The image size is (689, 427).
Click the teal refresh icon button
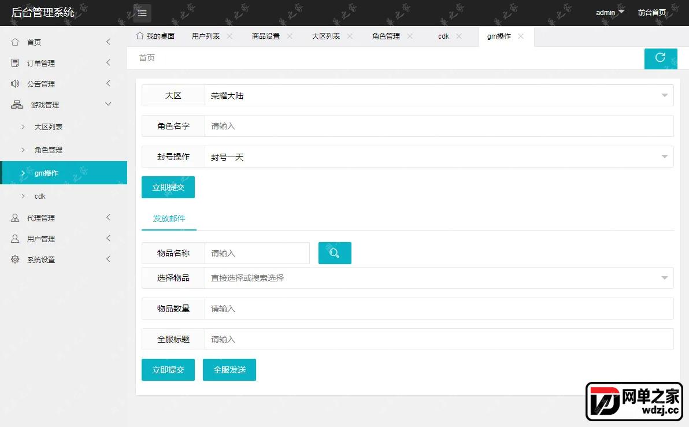point(660,58)
